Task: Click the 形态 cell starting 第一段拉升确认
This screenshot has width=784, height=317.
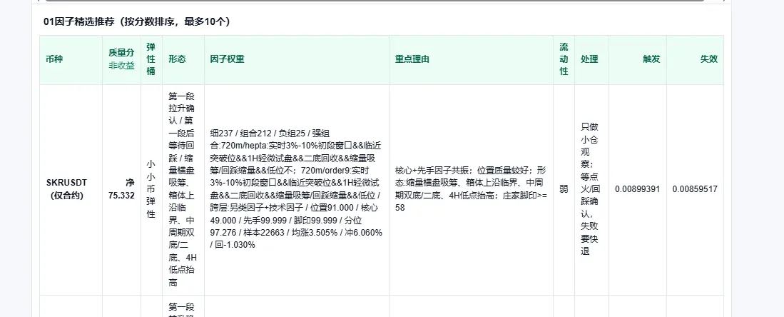Action: tap(183, 189)
